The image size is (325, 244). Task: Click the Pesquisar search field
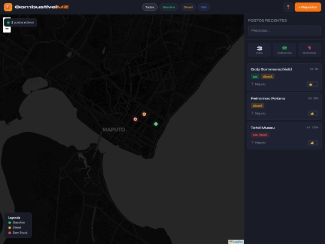pyautogui.click(x=284, y=31)
